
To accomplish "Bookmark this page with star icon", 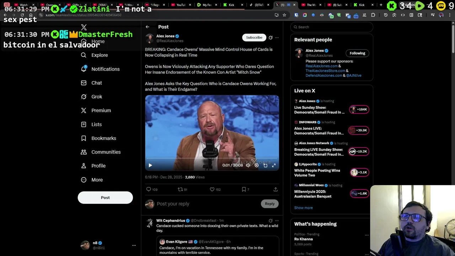I will coord(284,15).
